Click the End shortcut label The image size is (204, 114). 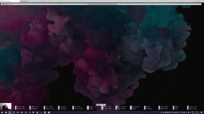tap(176, 109)
